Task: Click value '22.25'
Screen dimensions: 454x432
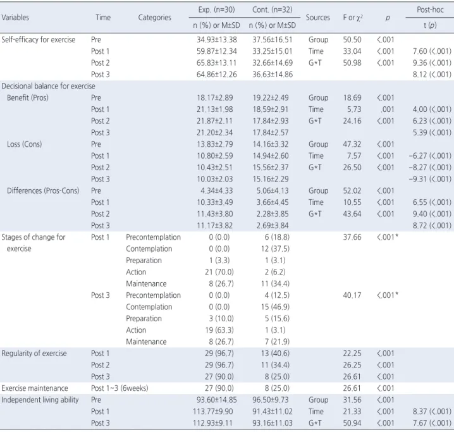Action: tap(352, 353)
